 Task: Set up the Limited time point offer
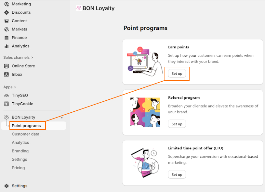click(x=177, y=174)
